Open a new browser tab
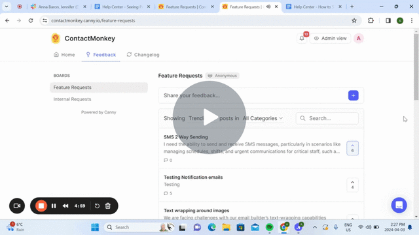This screenshot has height=235, width=419. pyautogui.click(x=352, y=7)
